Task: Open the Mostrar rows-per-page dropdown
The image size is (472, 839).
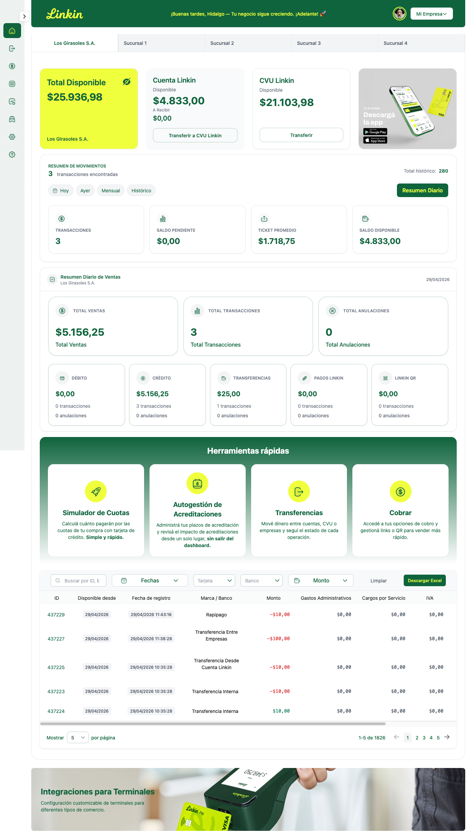Action: (x=78, y=738)
